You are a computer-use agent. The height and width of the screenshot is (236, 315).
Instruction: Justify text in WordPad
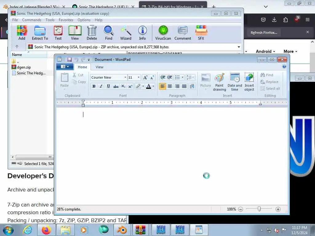(184, 86)
